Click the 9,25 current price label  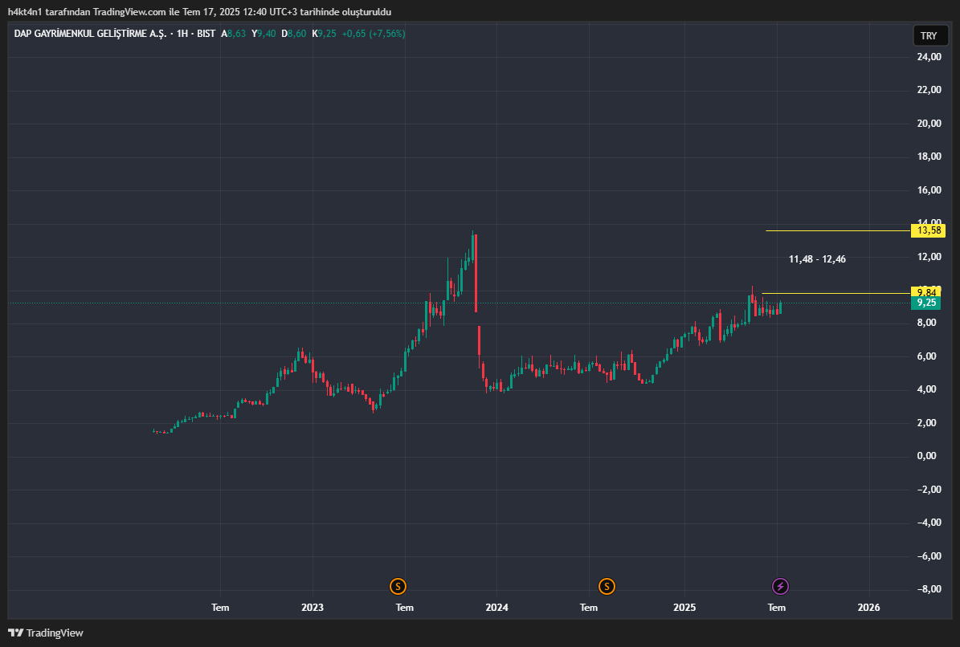[926, 303]
